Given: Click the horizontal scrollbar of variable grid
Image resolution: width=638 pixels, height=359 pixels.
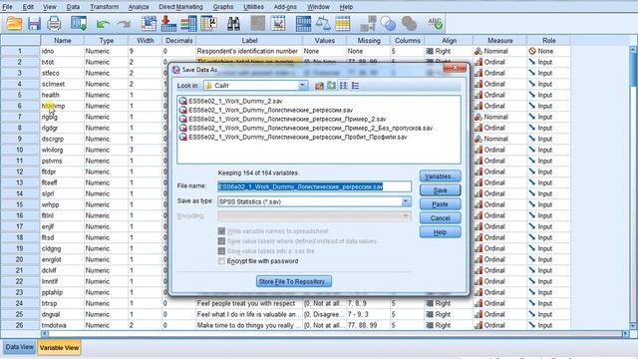Looking at the screenshot, I should coord(335,334).
